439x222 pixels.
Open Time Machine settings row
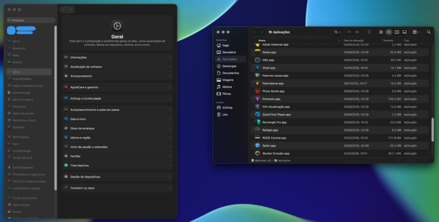117,166
